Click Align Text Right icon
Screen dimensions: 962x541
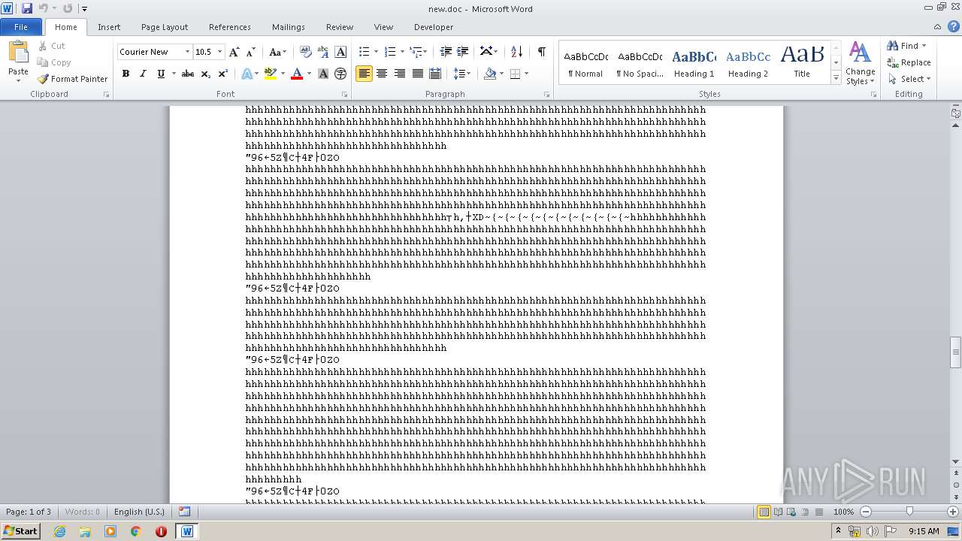click(x=400, y=74)
